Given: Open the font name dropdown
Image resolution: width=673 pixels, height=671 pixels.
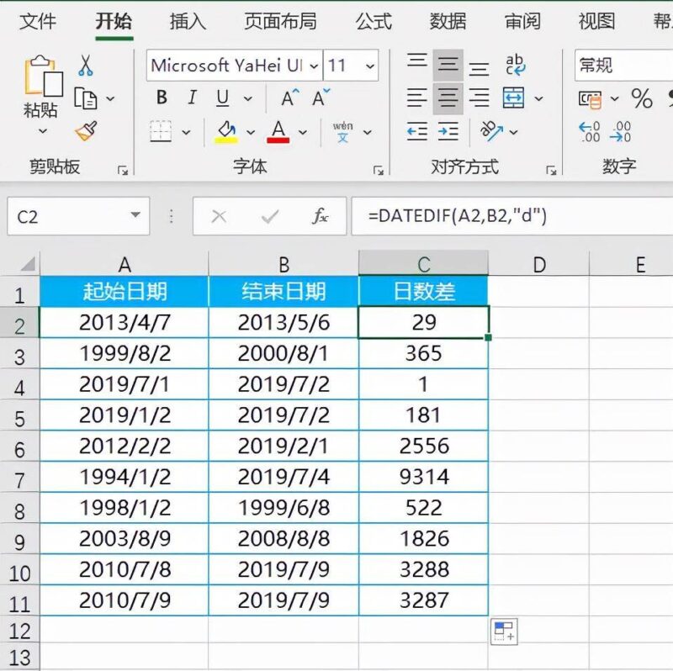Looking at the screenshot, I should click(x=313, y=65).
